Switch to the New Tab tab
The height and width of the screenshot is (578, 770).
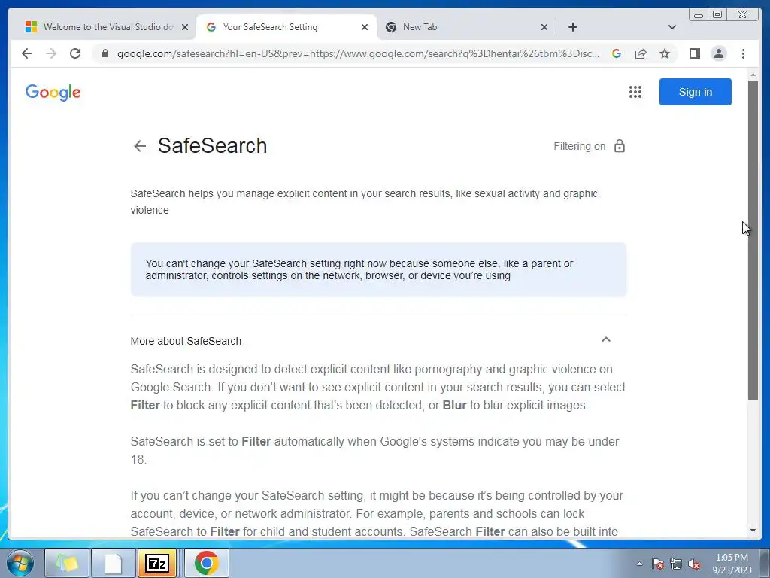(466, 27)
